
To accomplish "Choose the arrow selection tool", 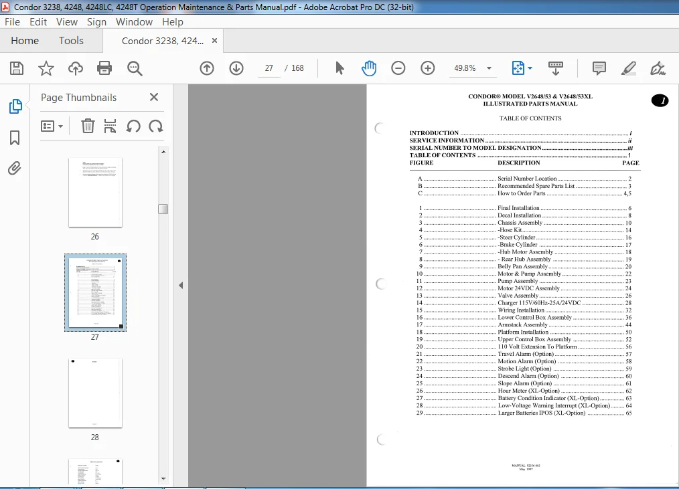I will pyautogui.click(x=340, y=68).
